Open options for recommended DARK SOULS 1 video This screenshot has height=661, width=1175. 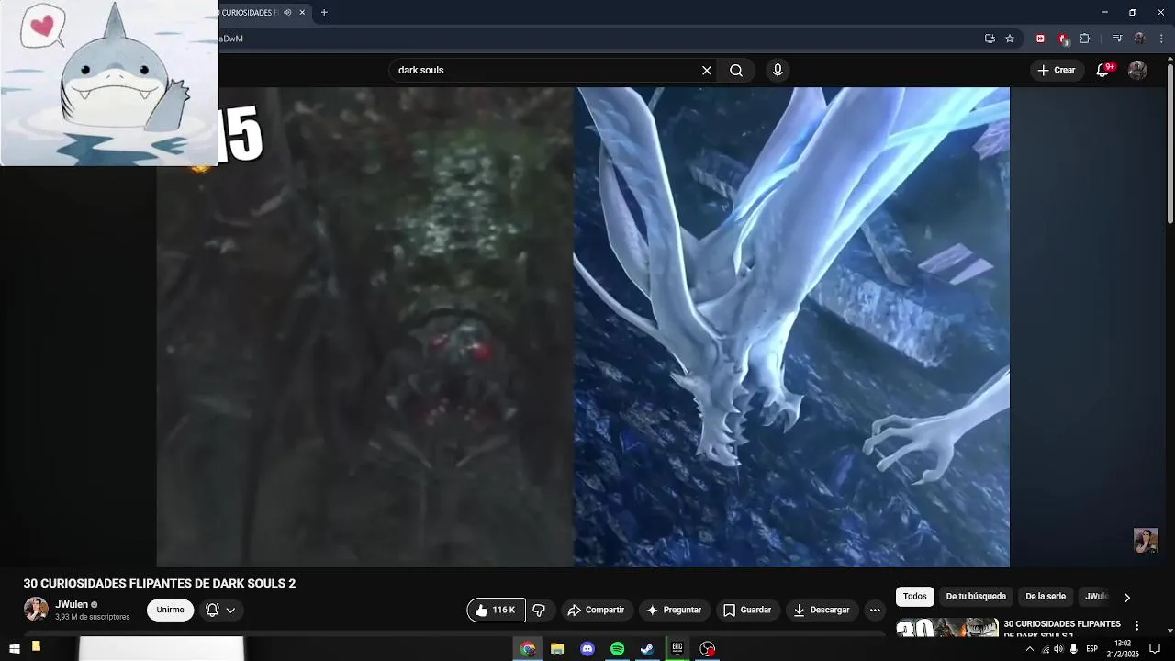[1136, 626]
